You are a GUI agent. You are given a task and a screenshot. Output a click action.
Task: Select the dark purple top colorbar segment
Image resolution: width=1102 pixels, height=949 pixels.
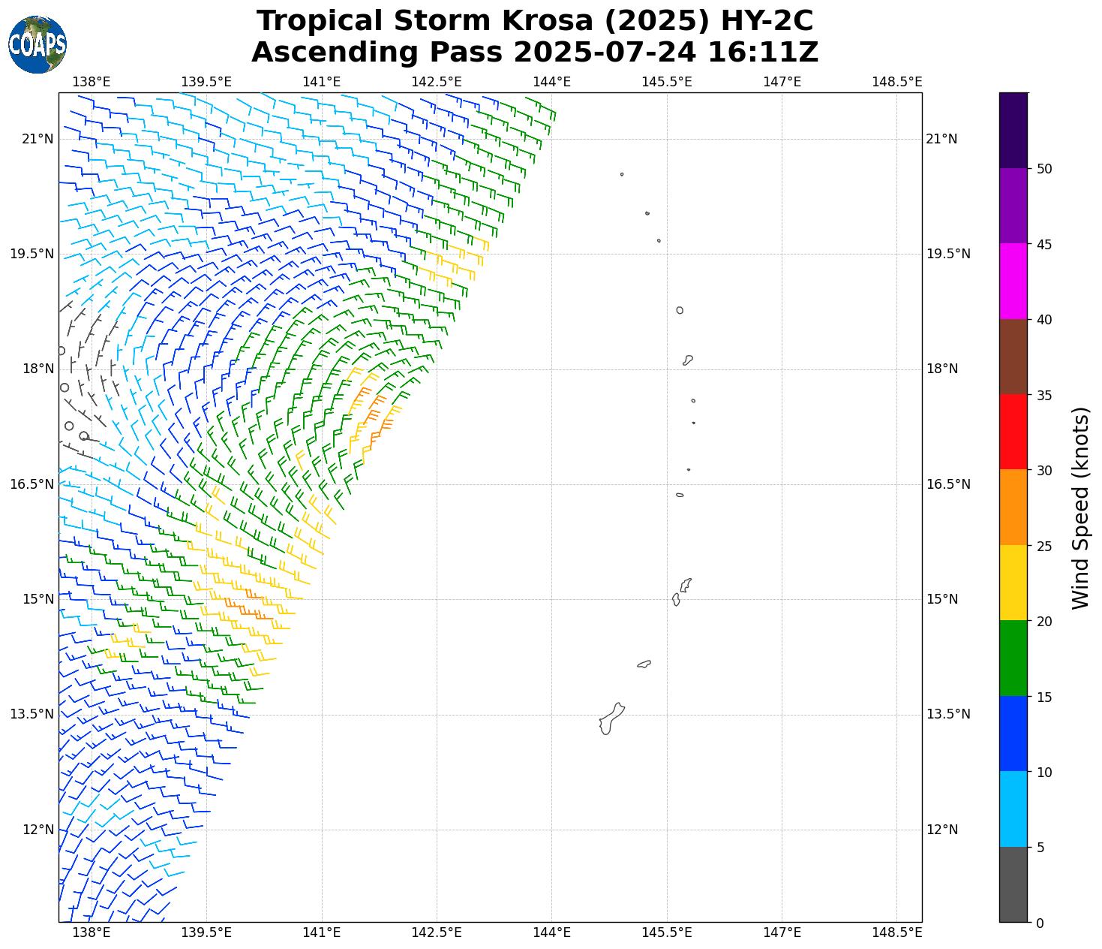(1013, 130)
